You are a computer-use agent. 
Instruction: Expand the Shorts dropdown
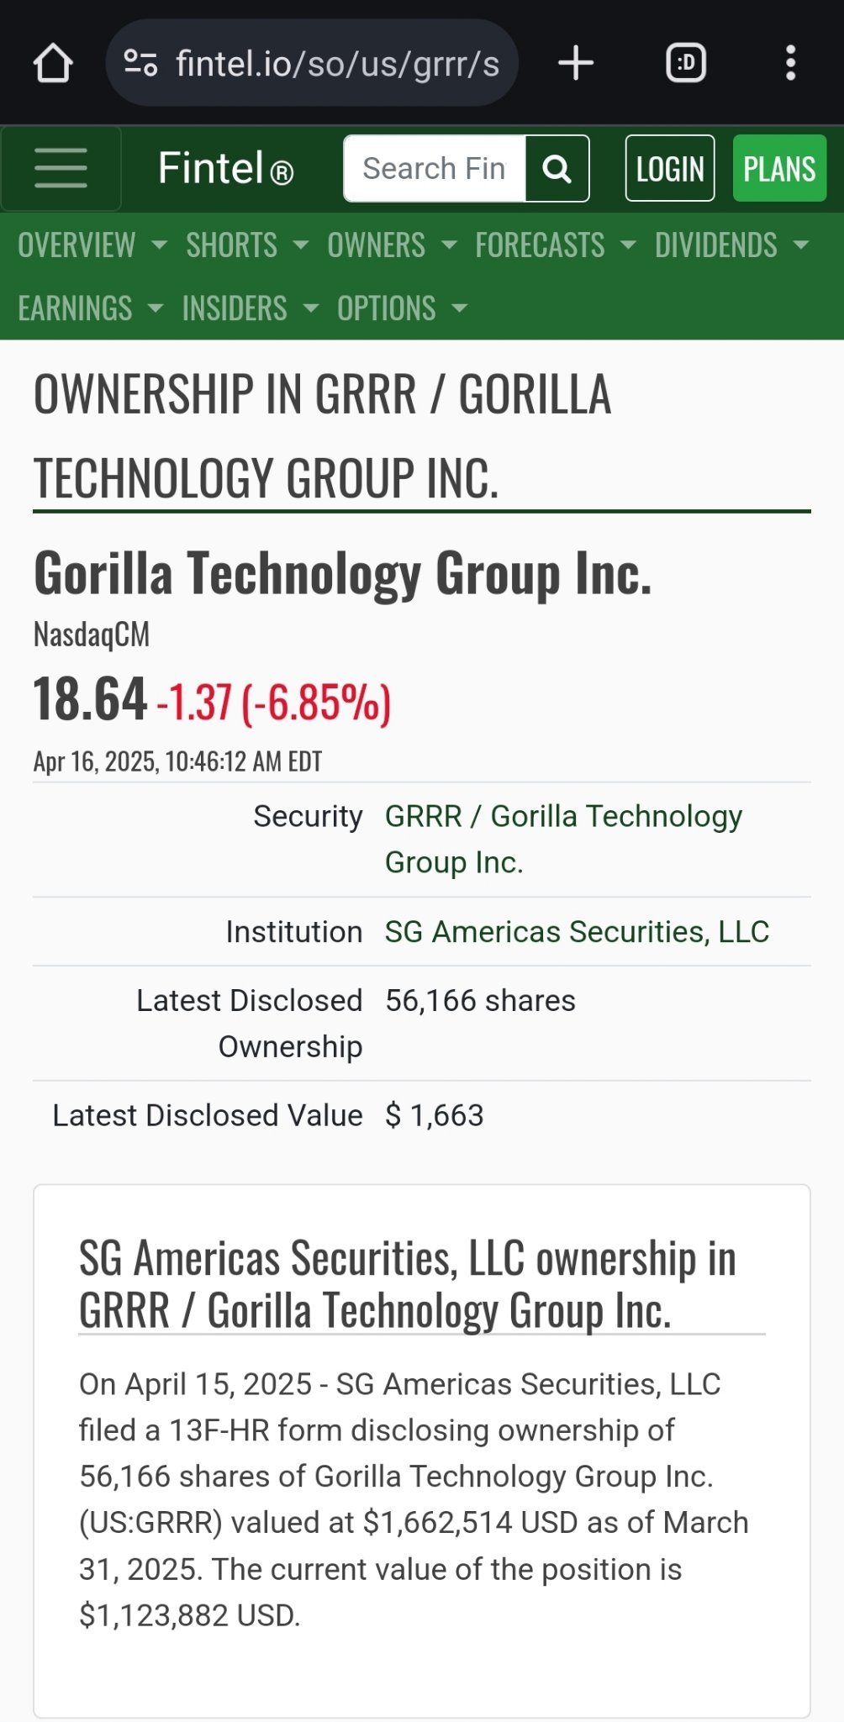click(x=246, y=245)
